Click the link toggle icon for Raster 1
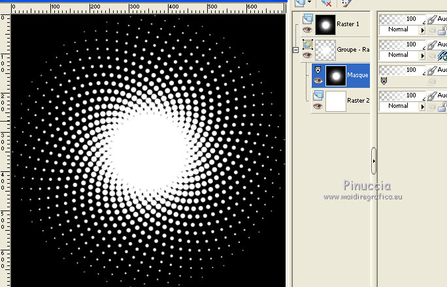447x287 pixels. click(x=432, y=20)
